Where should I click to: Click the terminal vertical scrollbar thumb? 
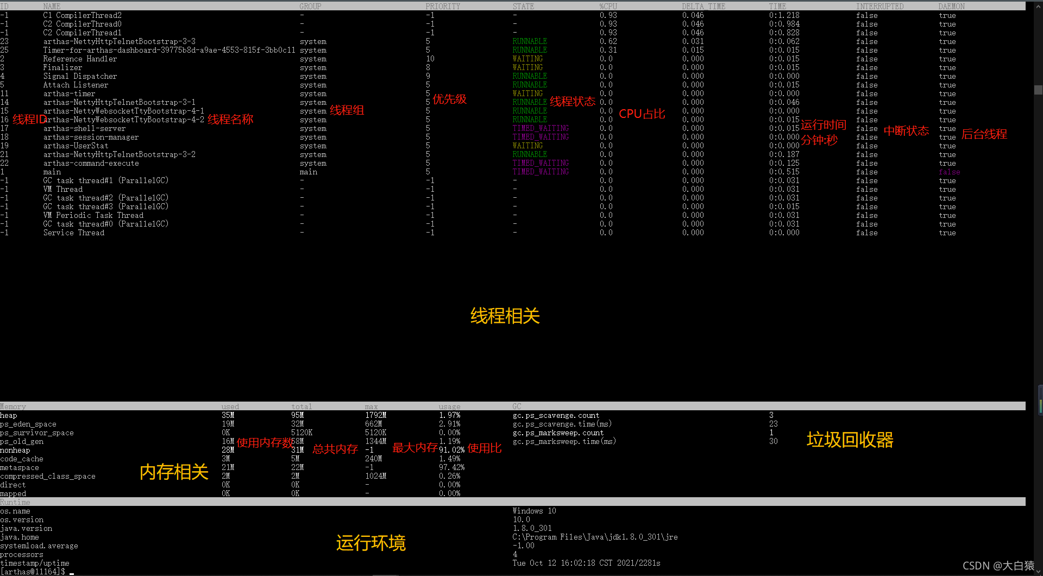tap(1038, 90)
